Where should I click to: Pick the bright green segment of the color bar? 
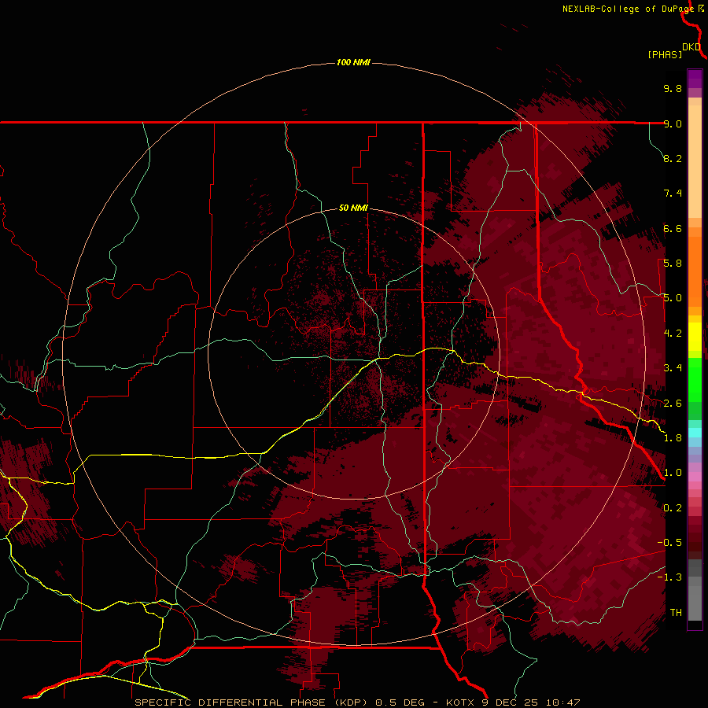click(695, 378)
